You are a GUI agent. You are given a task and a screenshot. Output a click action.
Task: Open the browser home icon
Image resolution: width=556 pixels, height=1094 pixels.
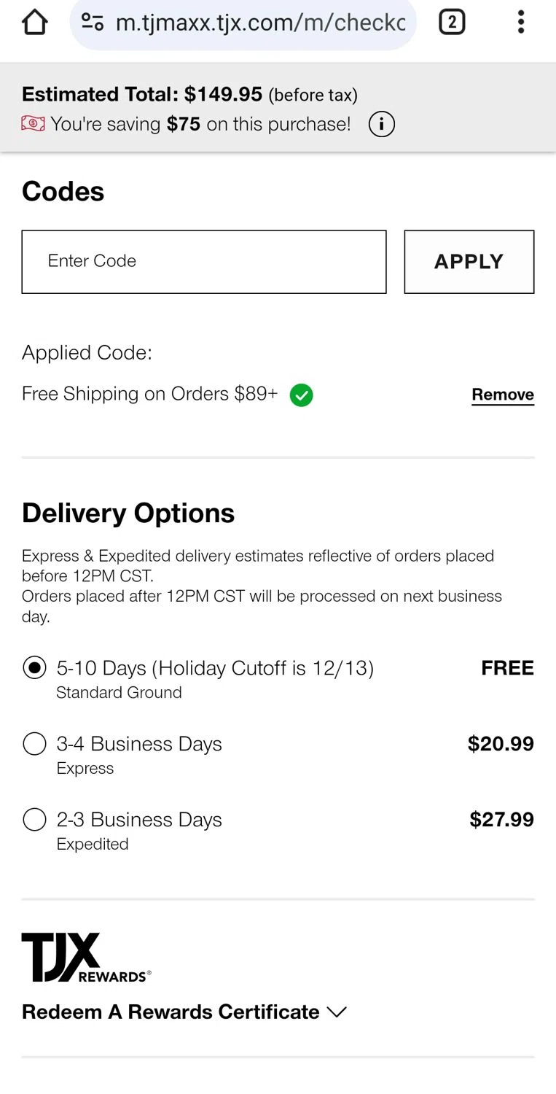click(x=34, y=23)
